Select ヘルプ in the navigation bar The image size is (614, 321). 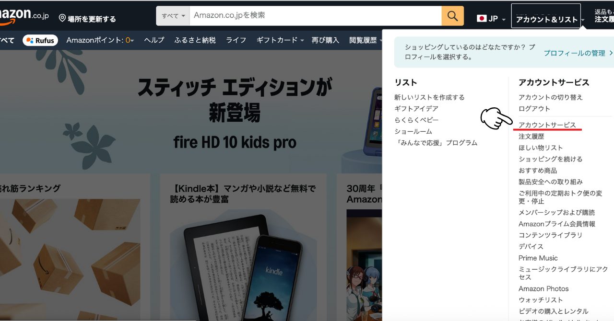[153, 40]
